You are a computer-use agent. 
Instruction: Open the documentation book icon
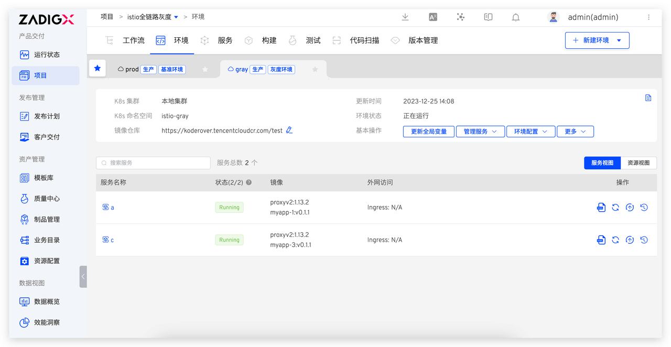tap(488, 17)
